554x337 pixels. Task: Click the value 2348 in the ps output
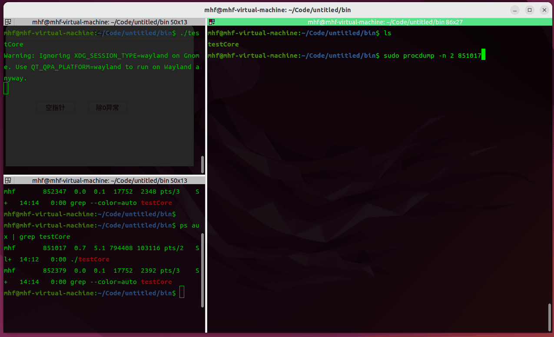point(149,192)
